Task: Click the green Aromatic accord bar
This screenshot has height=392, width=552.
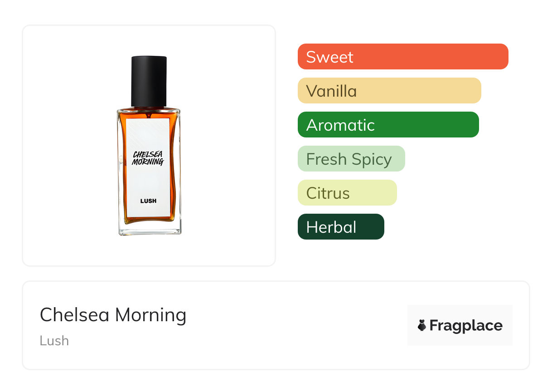Action: click(x=388, y=125)
